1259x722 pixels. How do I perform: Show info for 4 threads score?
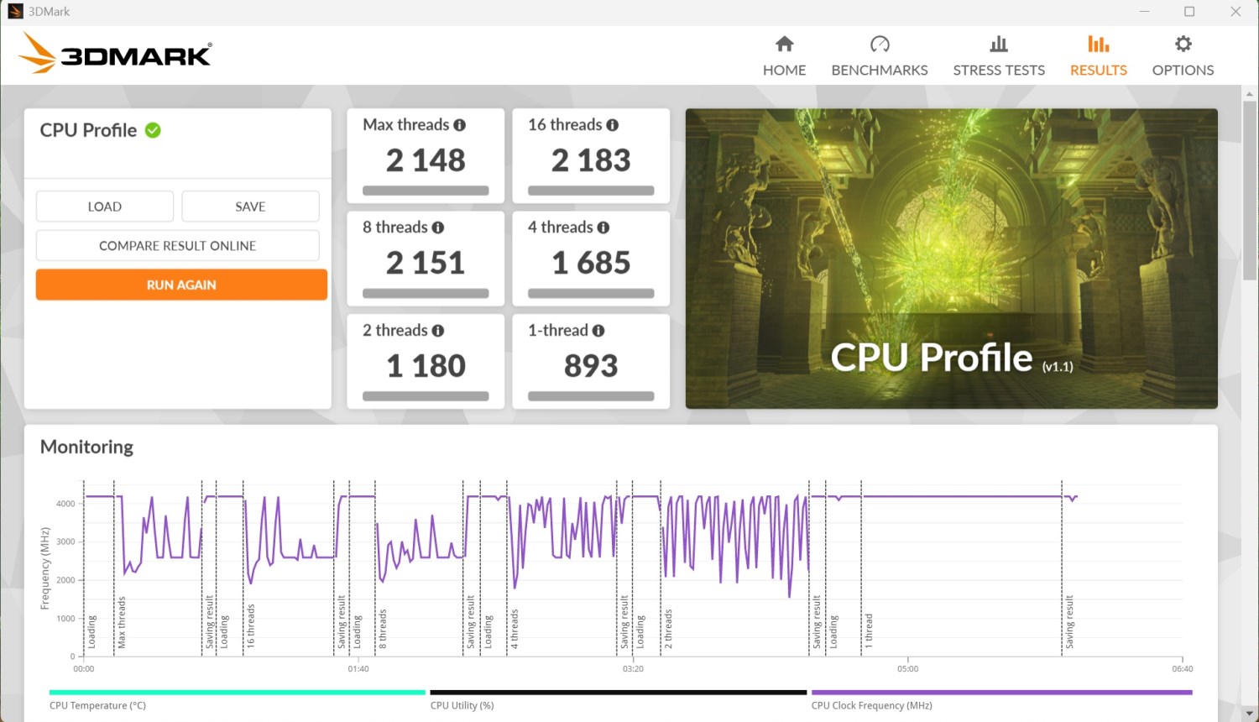tap(603, 228)
